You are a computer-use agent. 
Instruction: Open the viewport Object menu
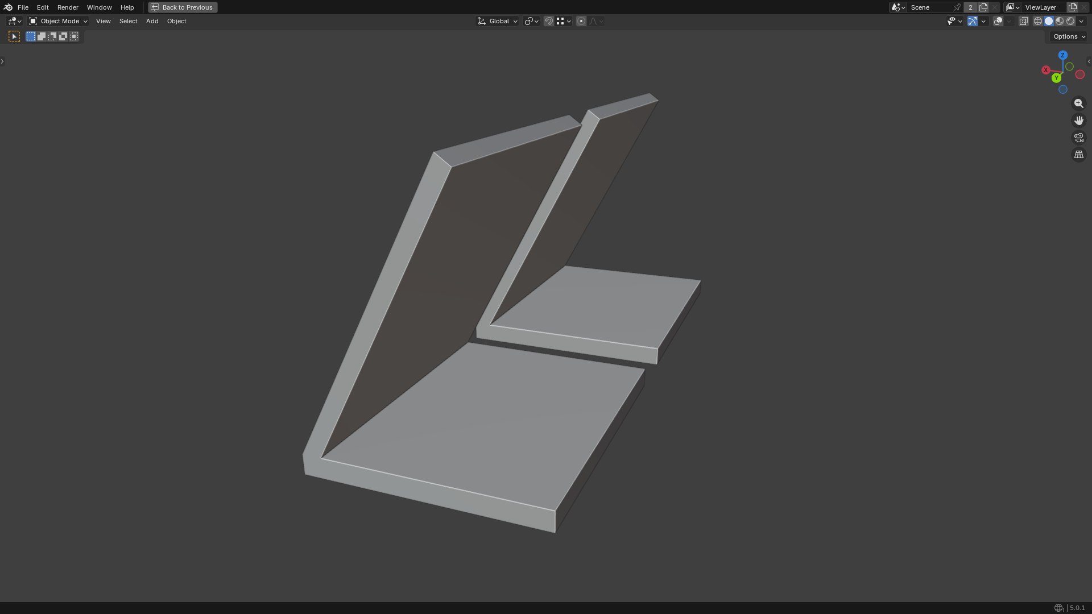coord(176,21)
